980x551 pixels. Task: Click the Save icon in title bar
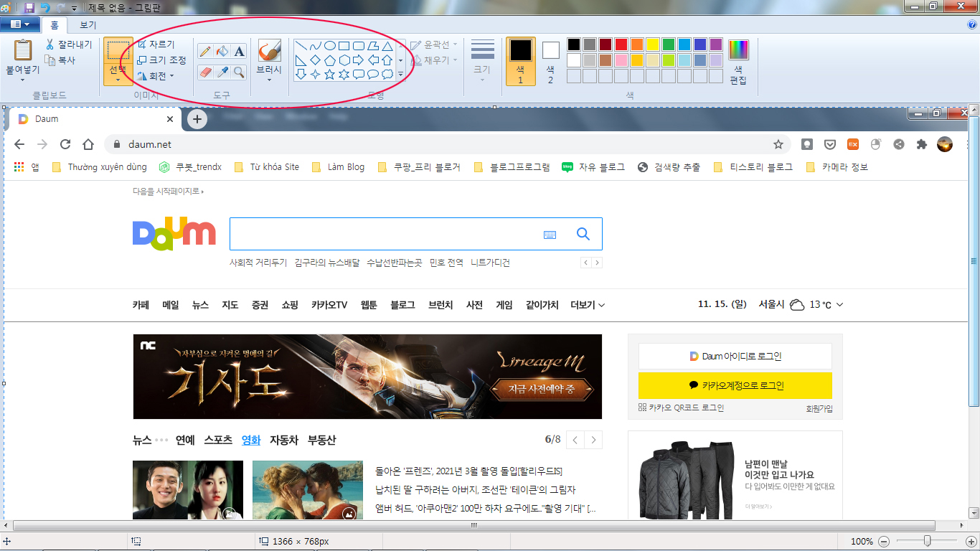[29, 8]
